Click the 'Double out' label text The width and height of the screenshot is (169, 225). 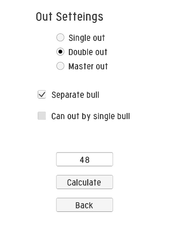coord(88,52)
